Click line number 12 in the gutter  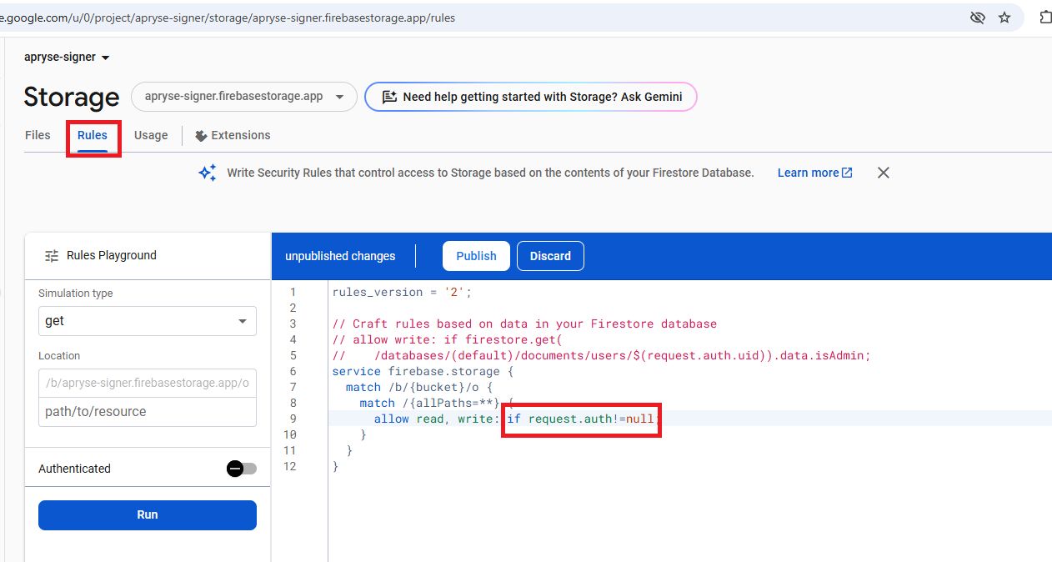click(x=289, y=466)
